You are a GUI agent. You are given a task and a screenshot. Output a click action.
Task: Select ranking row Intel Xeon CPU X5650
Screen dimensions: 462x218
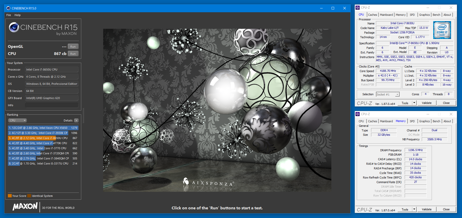(x=43, y=128)
